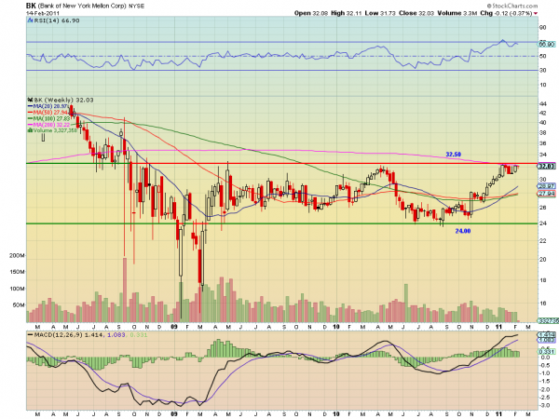This screenshot has height=419, width=559.
Task: Click the 18 price axis label
Action: [542, 280]
